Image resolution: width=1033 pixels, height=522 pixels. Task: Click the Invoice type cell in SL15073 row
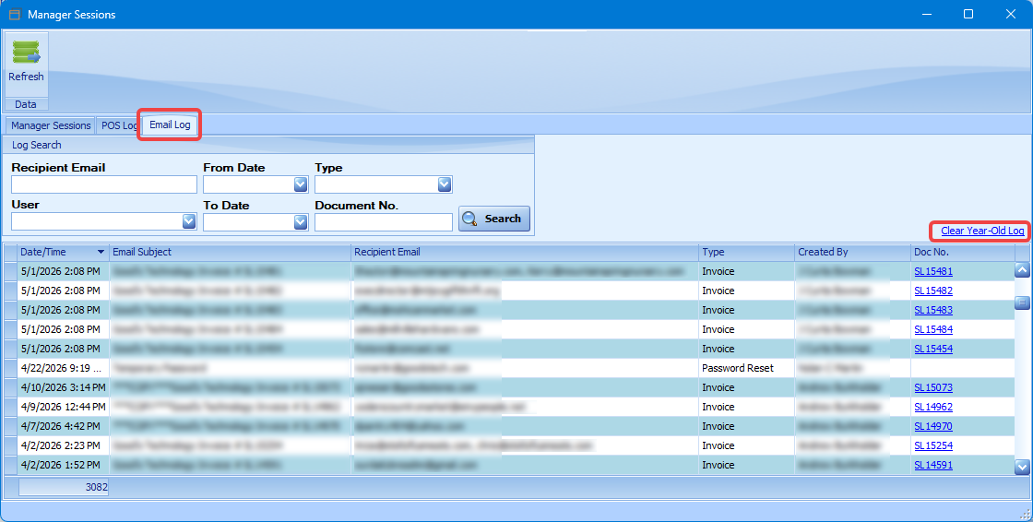(x=746, y=387)
